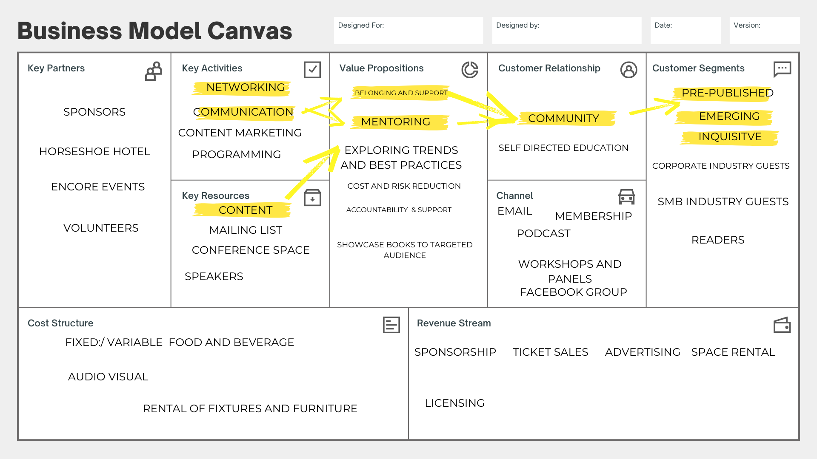Select the Business Model Canvas title
The image size is (817, 459).
[155, 31]
